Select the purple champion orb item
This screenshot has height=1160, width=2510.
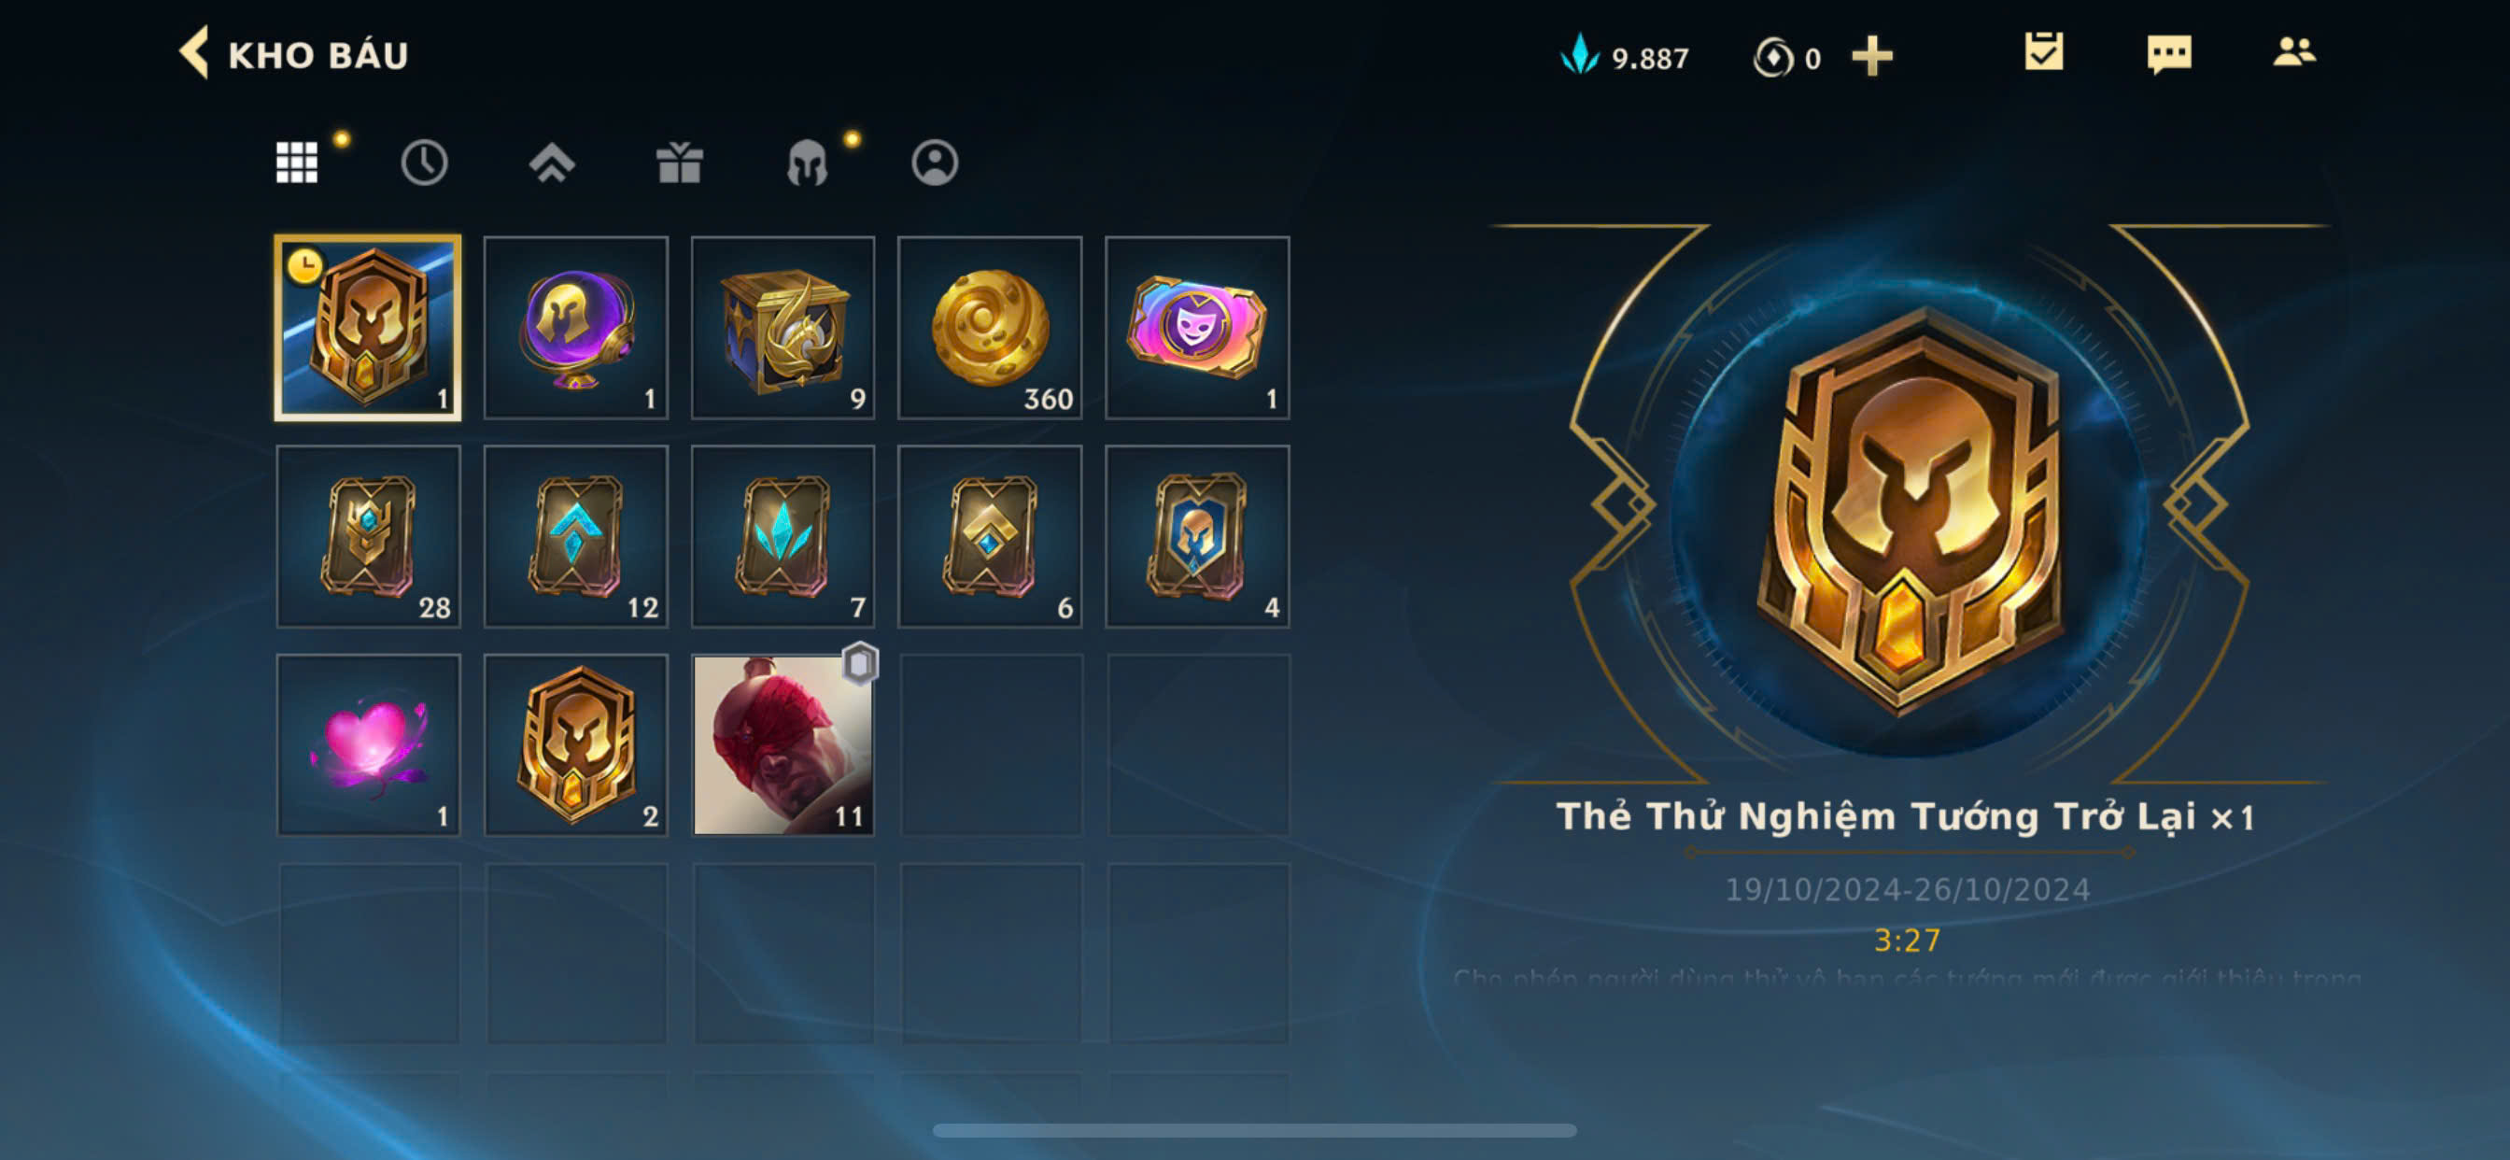coord(576,328)
